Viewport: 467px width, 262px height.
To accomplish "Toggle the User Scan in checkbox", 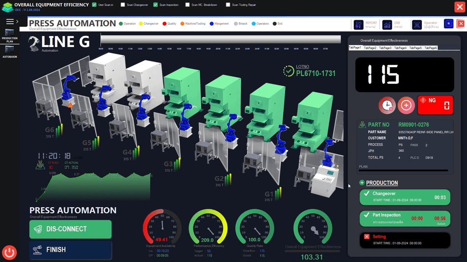I will 94,5.
